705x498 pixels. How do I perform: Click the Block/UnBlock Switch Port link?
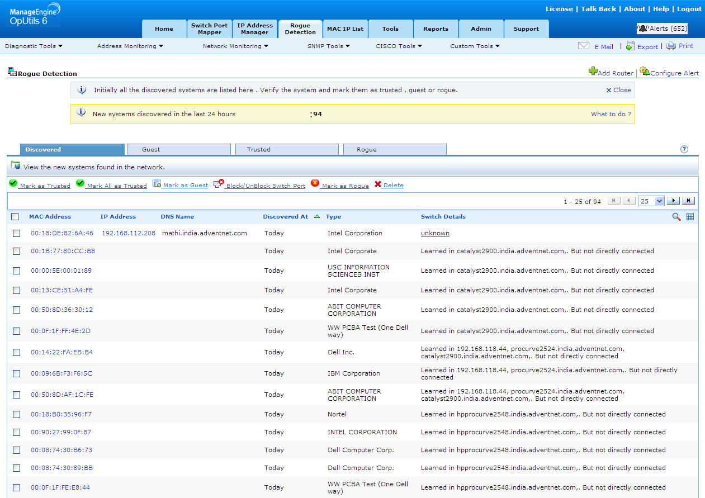point(265,186)
